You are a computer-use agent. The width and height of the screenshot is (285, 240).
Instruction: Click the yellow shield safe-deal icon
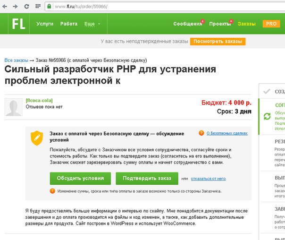37,138
